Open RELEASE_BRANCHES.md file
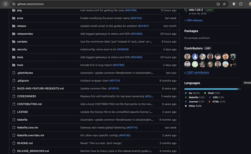Viewport: 251px width, 154px height. pos(33,151)
